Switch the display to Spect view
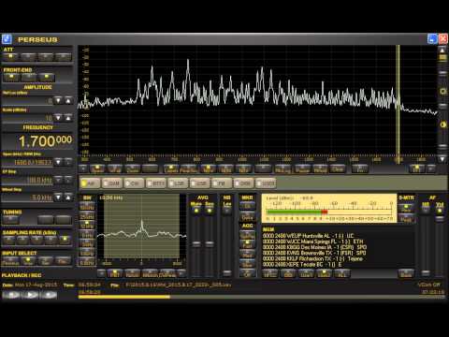 [x=97, y=168]
